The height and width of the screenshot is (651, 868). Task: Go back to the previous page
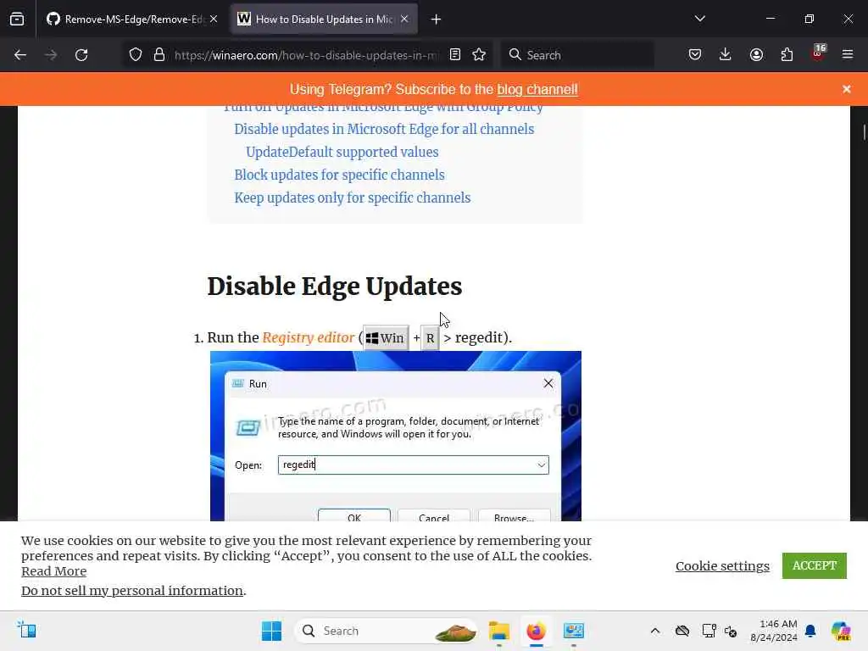tap(20, 55)
